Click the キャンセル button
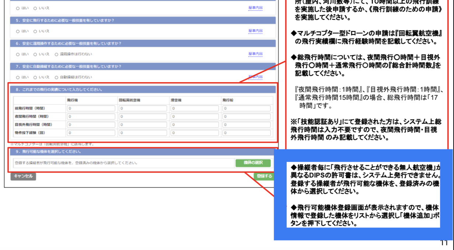454x250 pixels. (23, 176)
